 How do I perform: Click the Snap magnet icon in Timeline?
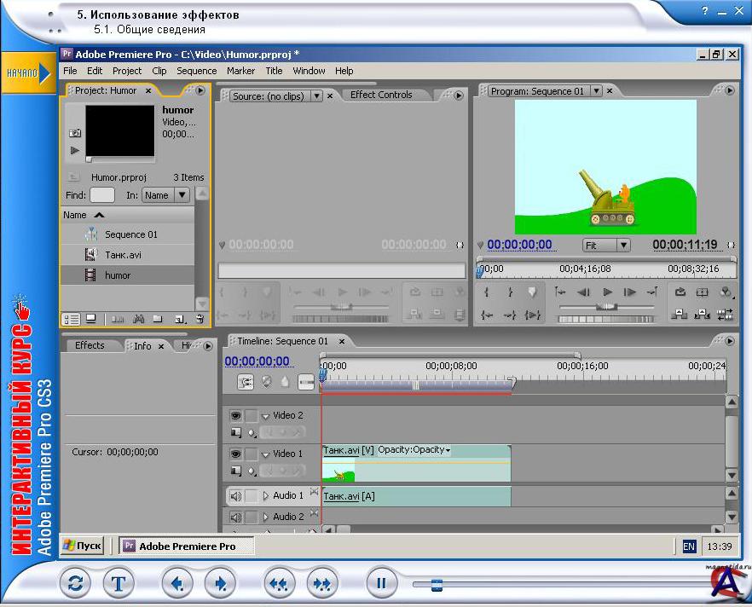click(246, 383)
